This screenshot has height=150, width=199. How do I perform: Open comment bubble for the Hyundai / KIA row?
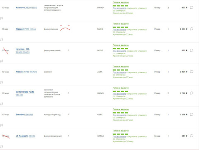[x=192, y=50]
